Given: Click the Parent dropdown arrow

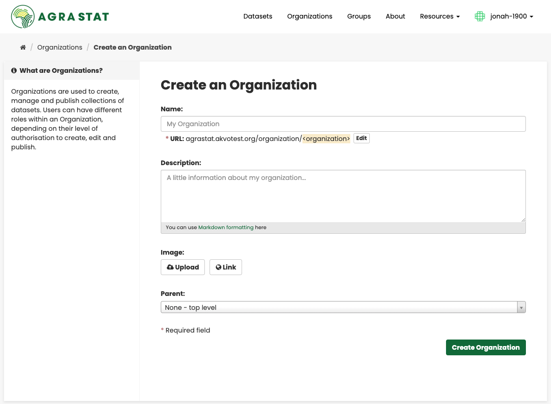Looking at the screenshot, I should click(521, 308).
